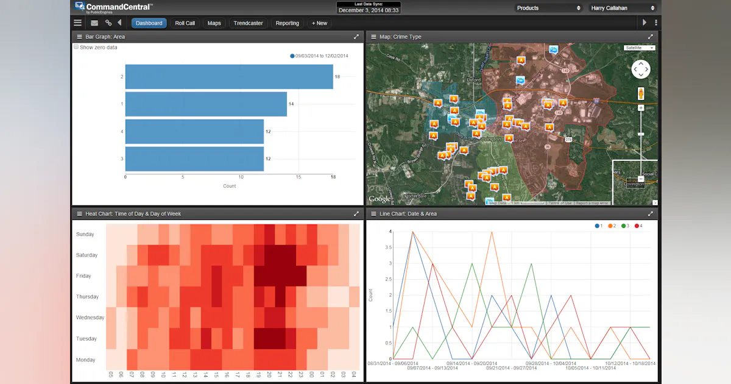Viewport: 731px width, 384px height.
Task: Open the map Terms of Use link
Action: click(x=560, y=203)
